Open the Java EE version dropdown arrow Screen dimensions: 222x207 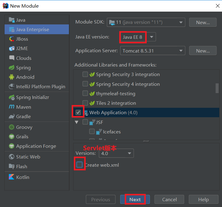coord(152,37)
